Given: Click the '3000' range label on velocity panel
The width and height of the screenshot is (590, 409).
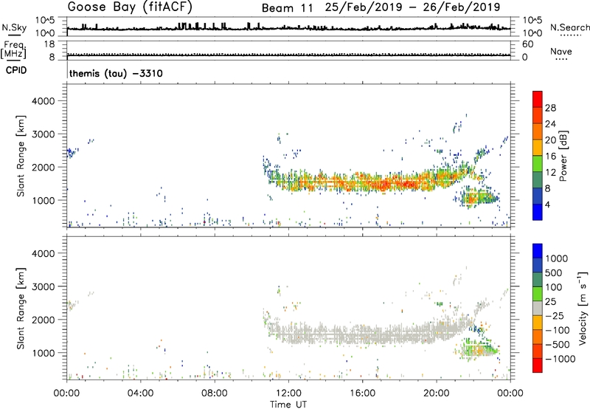Looking at the screenshot, I should click(44, 286).
